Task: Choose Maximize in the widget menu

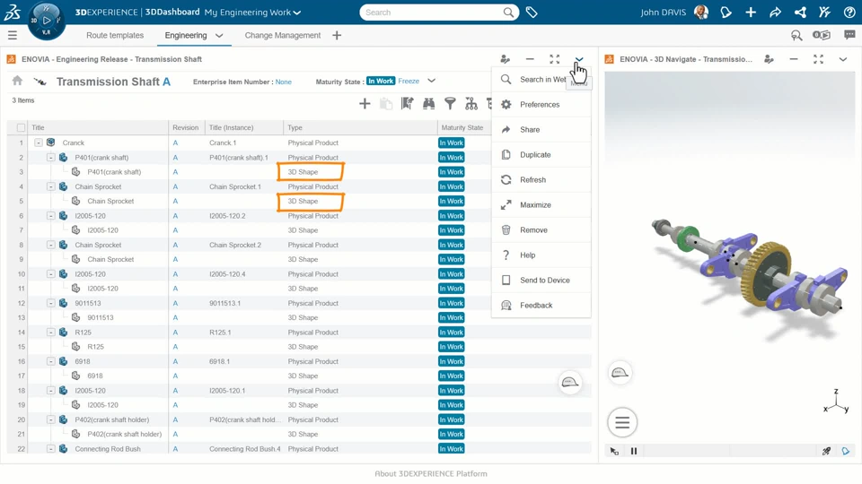Action: pyautogui.click(x=541, y=204)
